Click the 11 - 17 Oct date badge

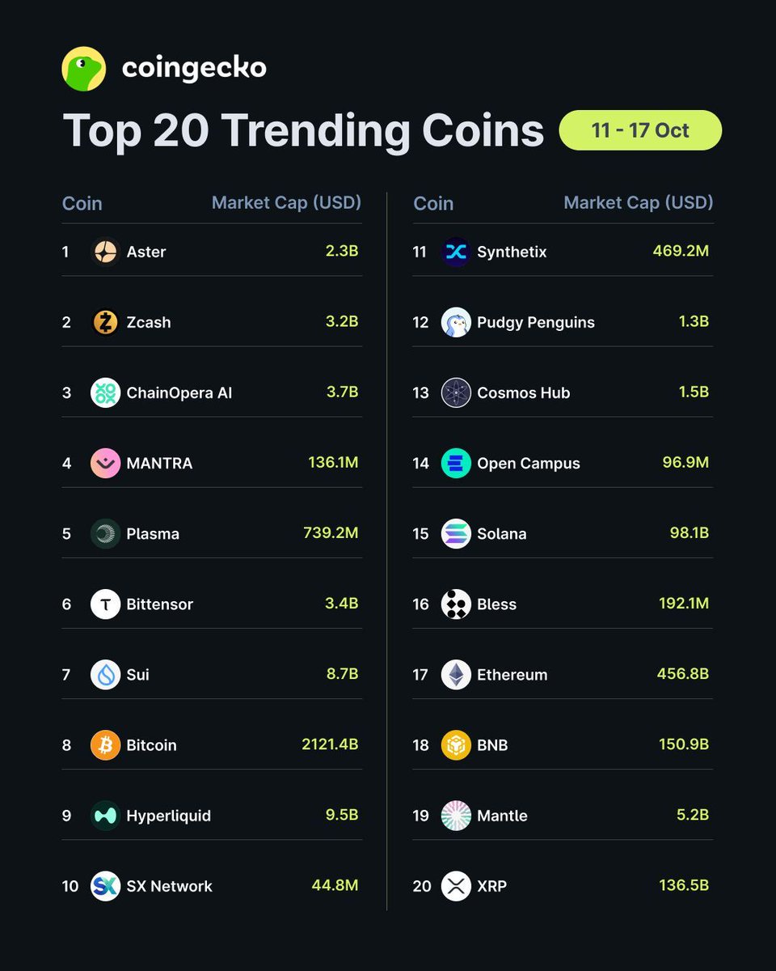(x=639, y=130)
